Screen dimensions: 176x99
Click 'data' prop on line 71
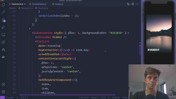tap(42, 46)
